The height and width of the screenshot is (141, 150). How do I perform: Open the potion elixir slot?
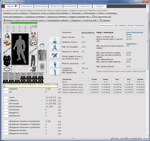(55, 41)
